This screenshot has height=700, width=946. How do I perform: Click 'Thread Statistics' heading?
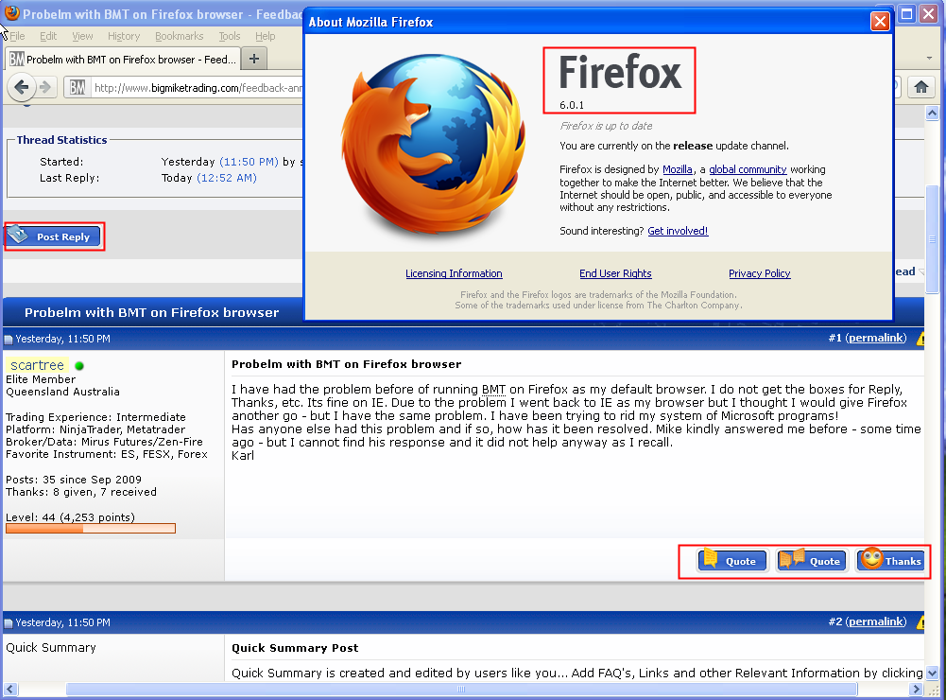pyautogui.click(x=61, y=140)
